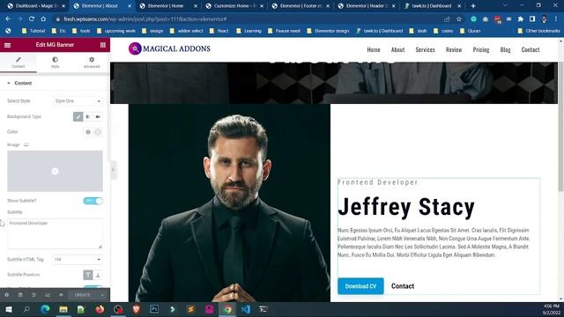This screenshot has width=564, height=317.
Task: Switch to the Advanced tab
Action: tap(92, 63)
